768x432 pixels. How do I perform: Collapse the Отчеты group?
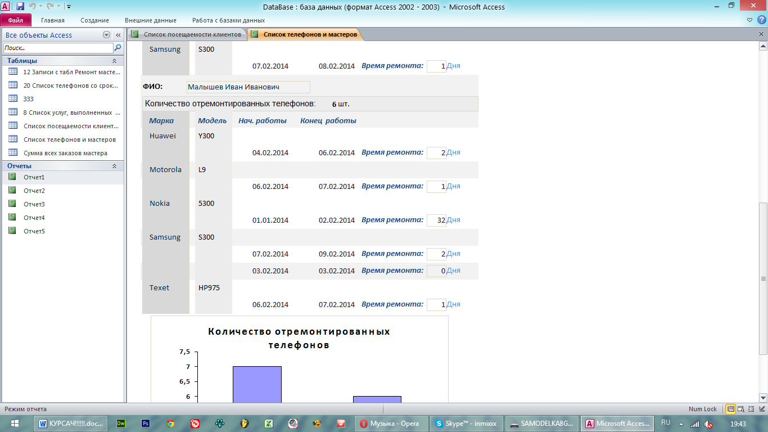click(115, 166)
